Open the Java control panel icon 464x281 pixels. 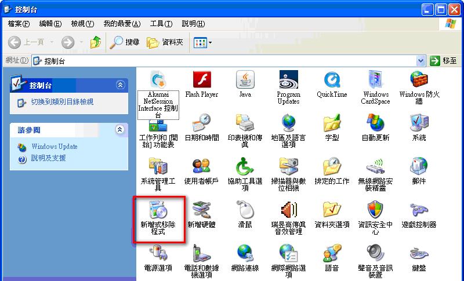pos(245,79)
